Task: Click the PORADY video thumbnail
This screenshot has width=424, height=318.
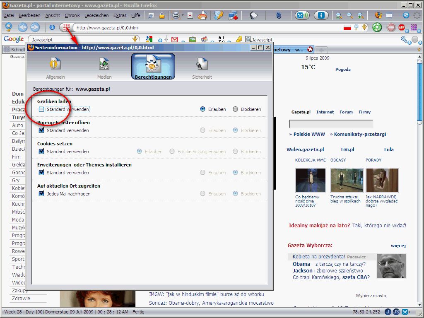Action: [382, 180]
